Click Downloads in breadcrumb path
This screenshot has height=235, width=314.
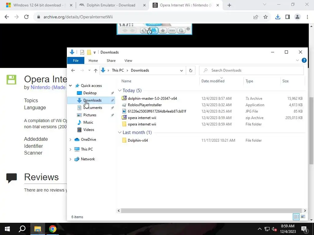(x=140, y=70)
